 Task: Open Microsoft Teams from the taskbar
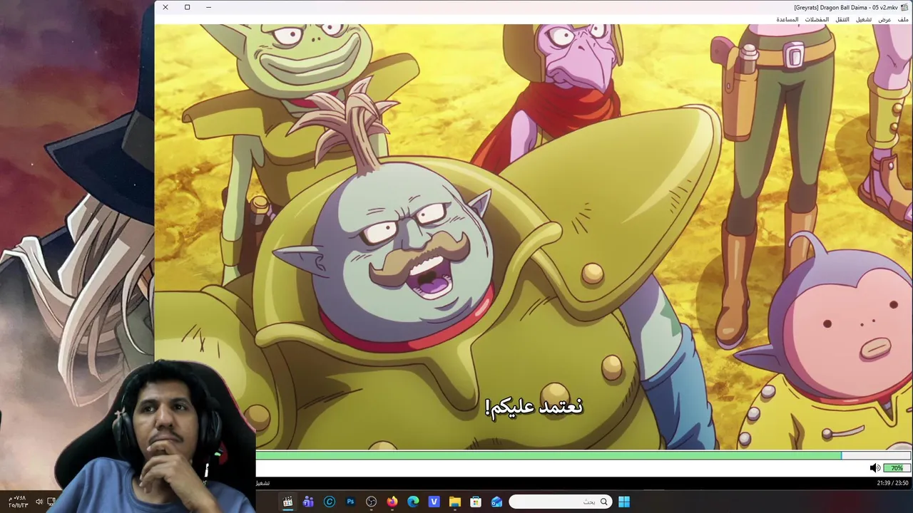pyautogui.click(x=308, y=502)
